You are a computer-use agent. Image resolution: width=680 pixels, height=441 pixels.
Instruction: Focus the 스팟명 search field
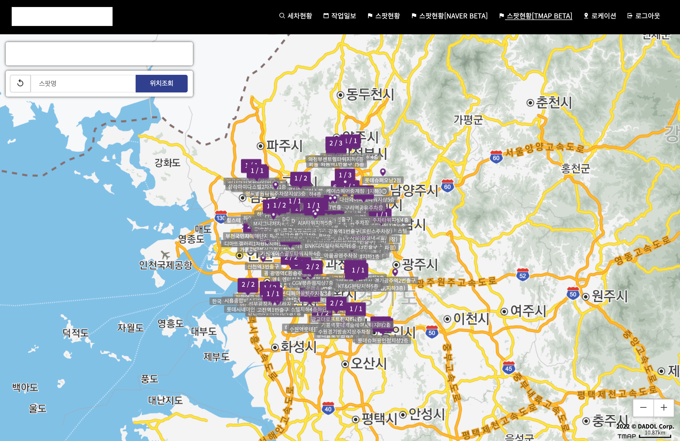[83, 83]
